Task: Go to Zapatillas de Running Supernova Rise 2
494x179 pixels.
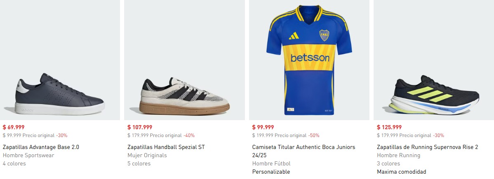Action: point(427,147)
